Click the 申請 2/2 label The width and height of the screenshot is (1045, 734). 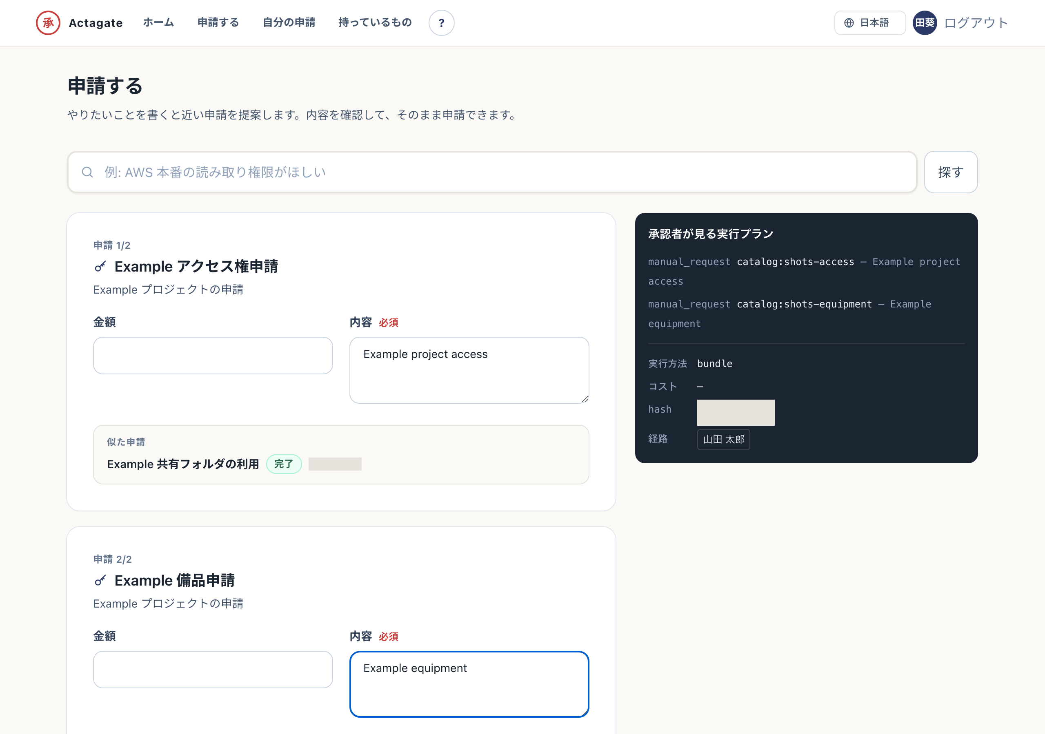tap(112, 559)
